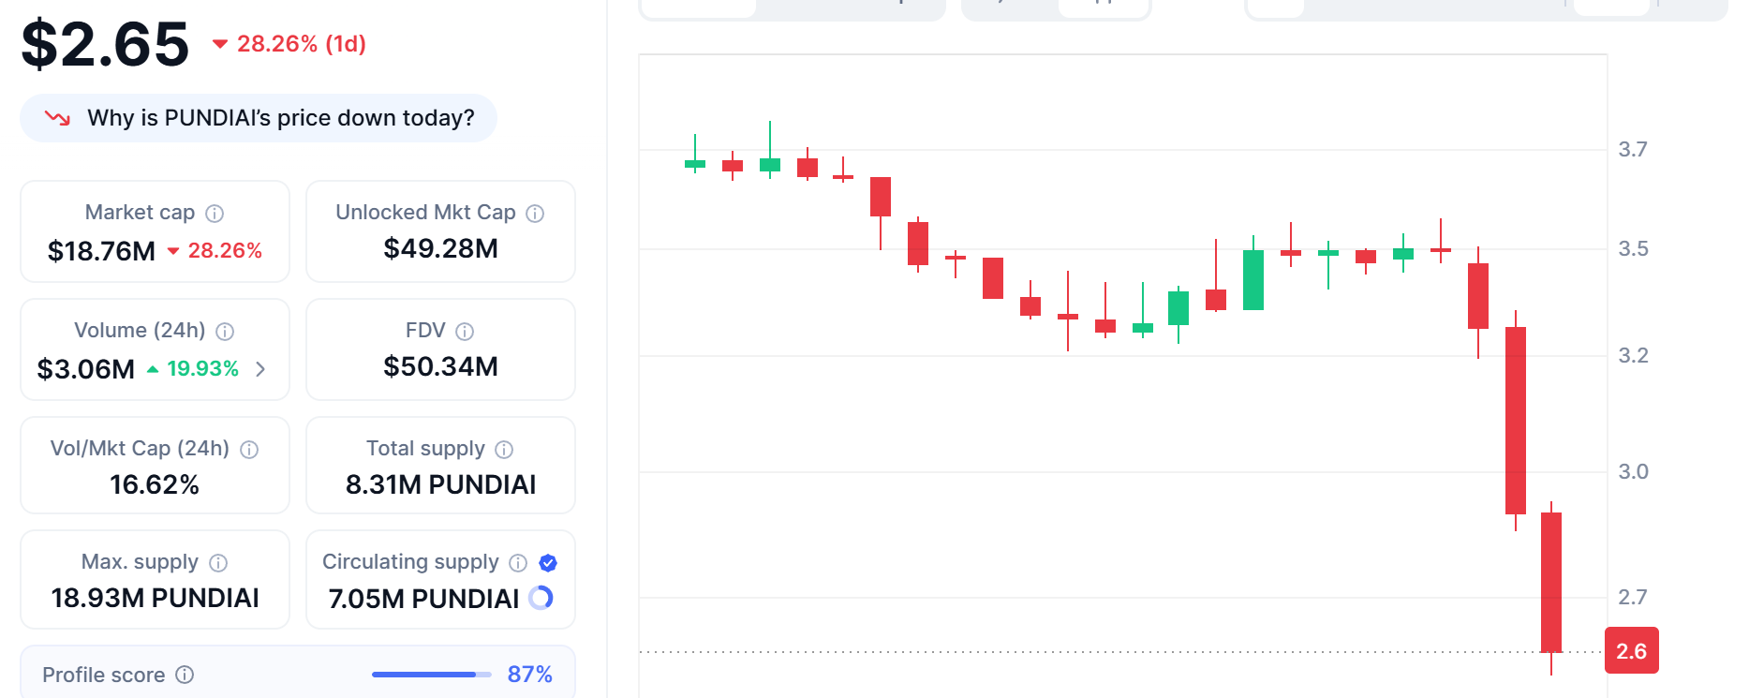
Task: Click the 28.26% (1d) price change indicator
Action: [x=289, y=44]
